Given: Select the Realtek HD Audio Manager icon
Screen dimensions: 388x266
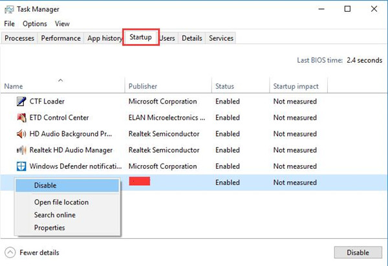Looking at the screenshot, I should point(21,150).
